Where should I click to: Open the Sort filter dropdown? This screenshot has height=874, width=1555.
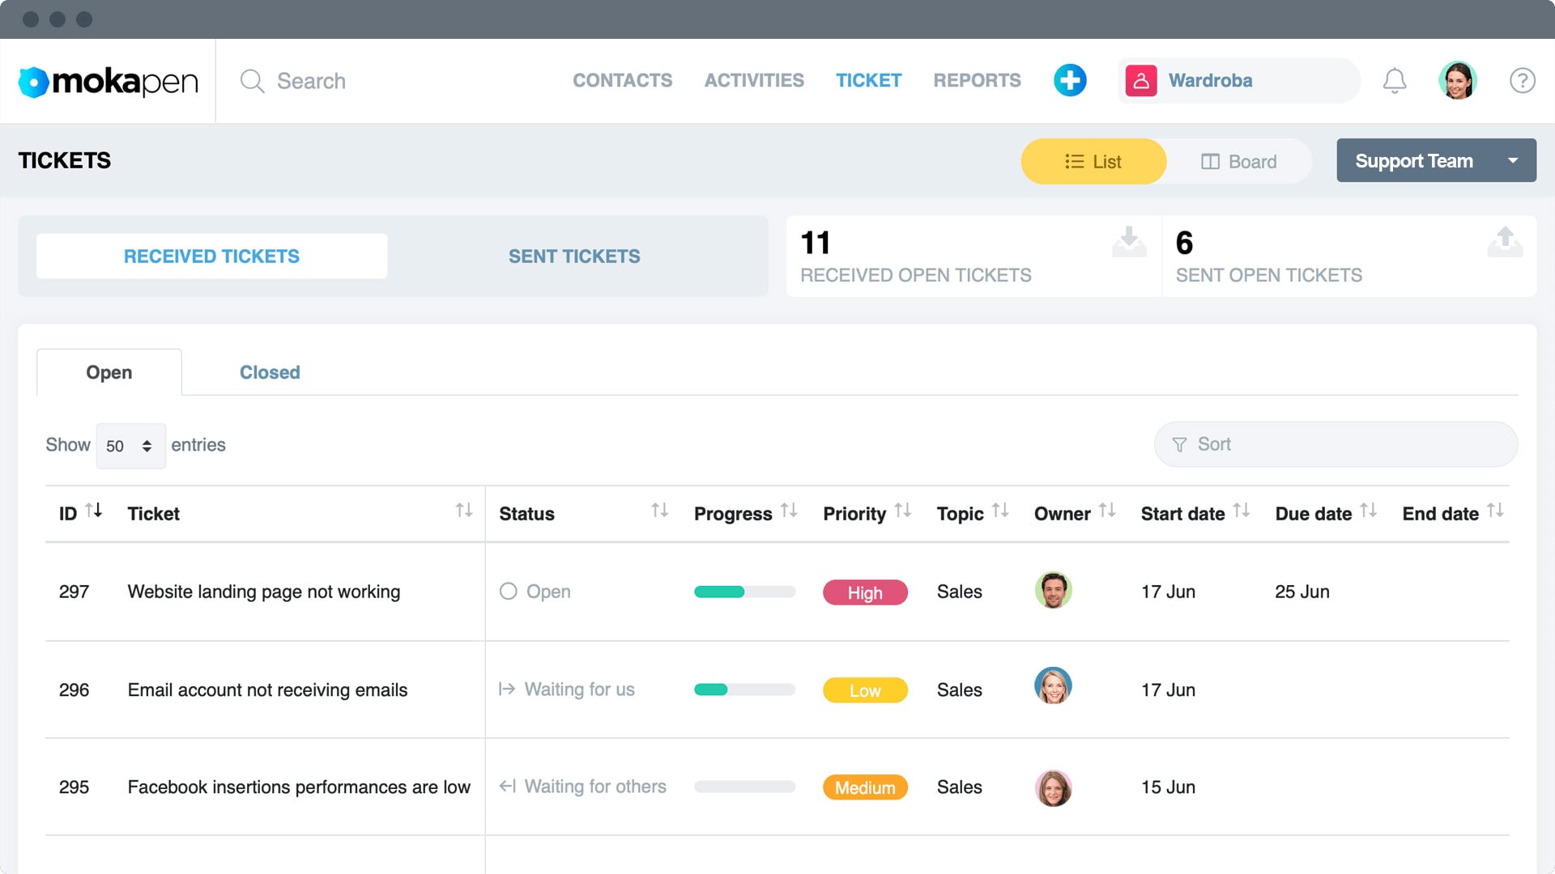[x=1335, y=444]
